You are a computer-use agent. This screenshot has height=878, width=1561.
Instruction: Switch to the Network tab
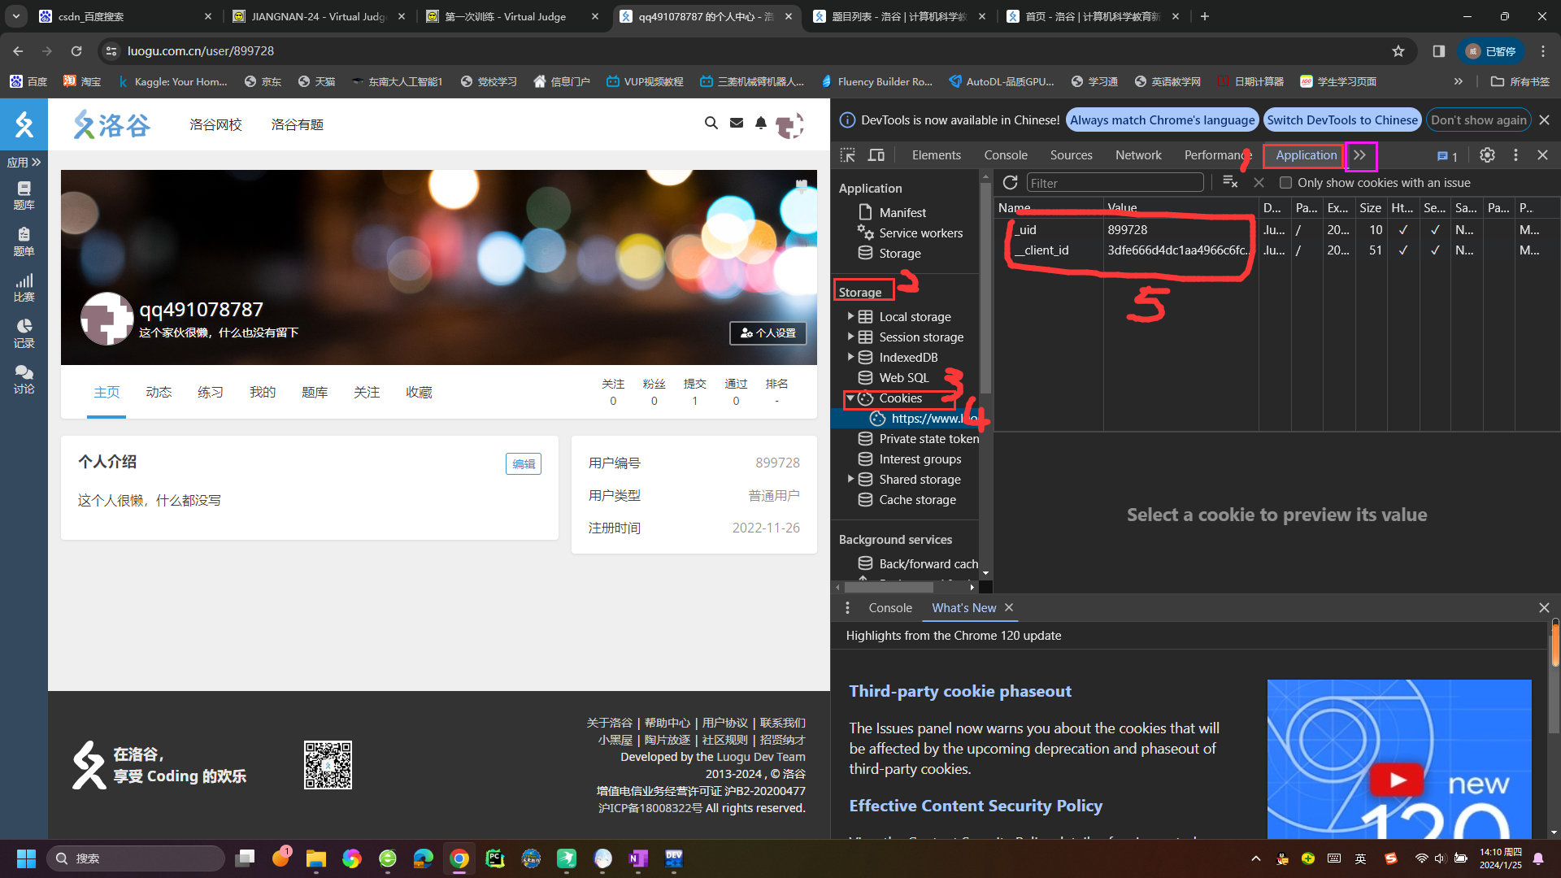point(1137,155)
